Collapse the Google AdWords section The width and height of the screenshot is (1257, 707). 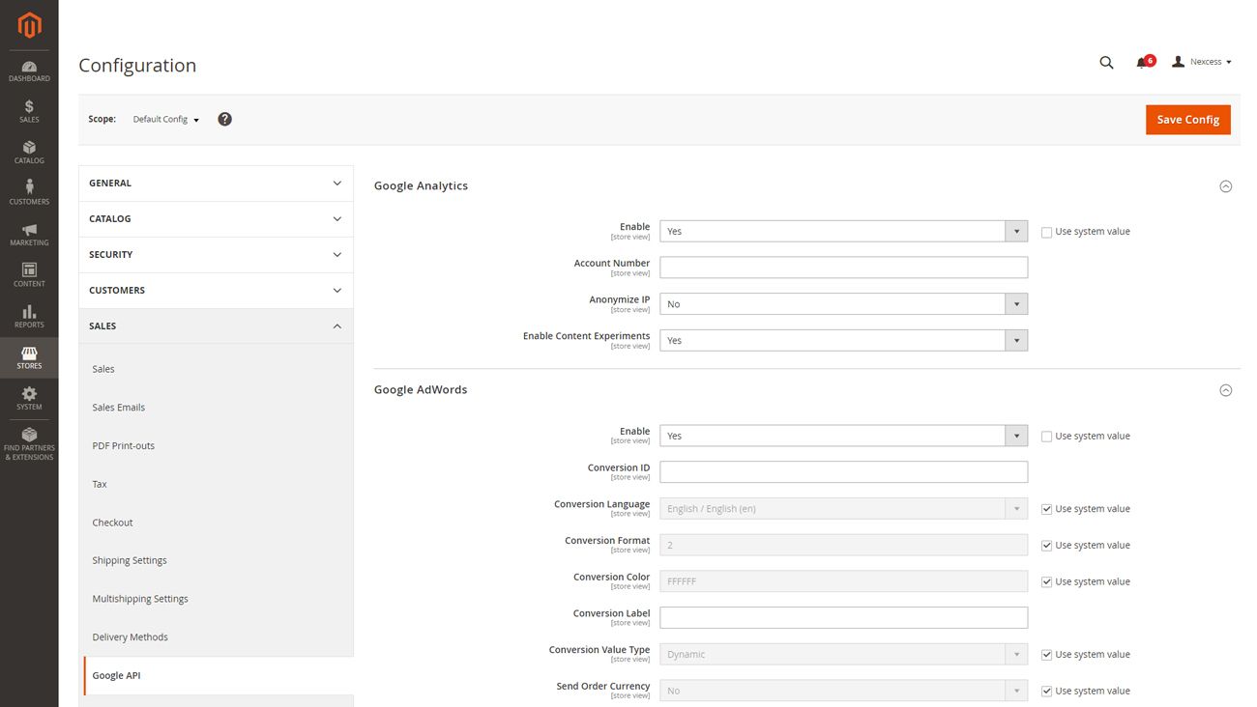coord(1226,390)
